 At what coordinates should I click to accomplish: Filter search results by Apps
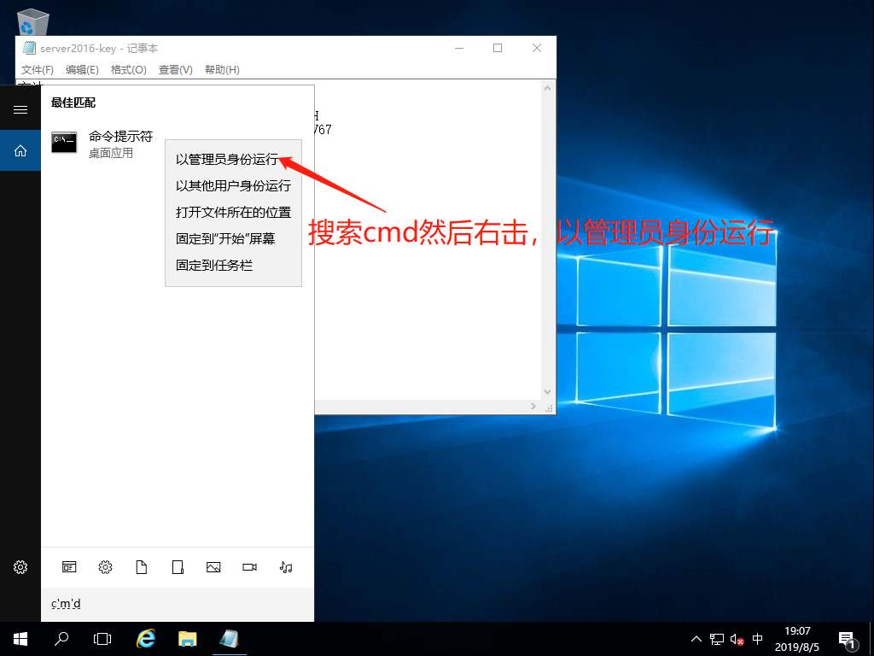[x=69, y=567]
